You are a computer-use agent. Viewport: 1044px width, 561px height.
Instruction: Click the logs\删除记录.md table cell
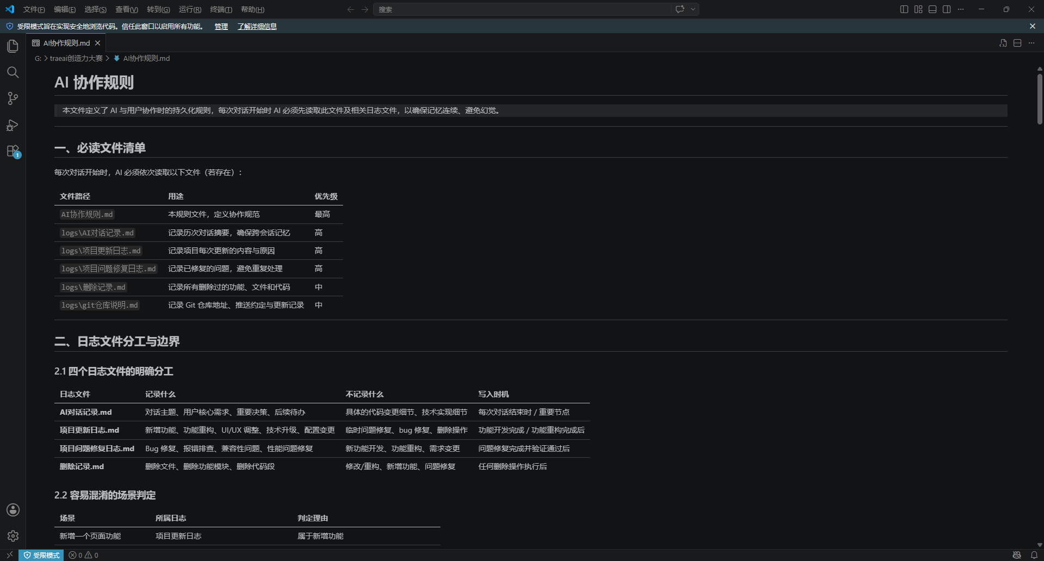[93, 287]
